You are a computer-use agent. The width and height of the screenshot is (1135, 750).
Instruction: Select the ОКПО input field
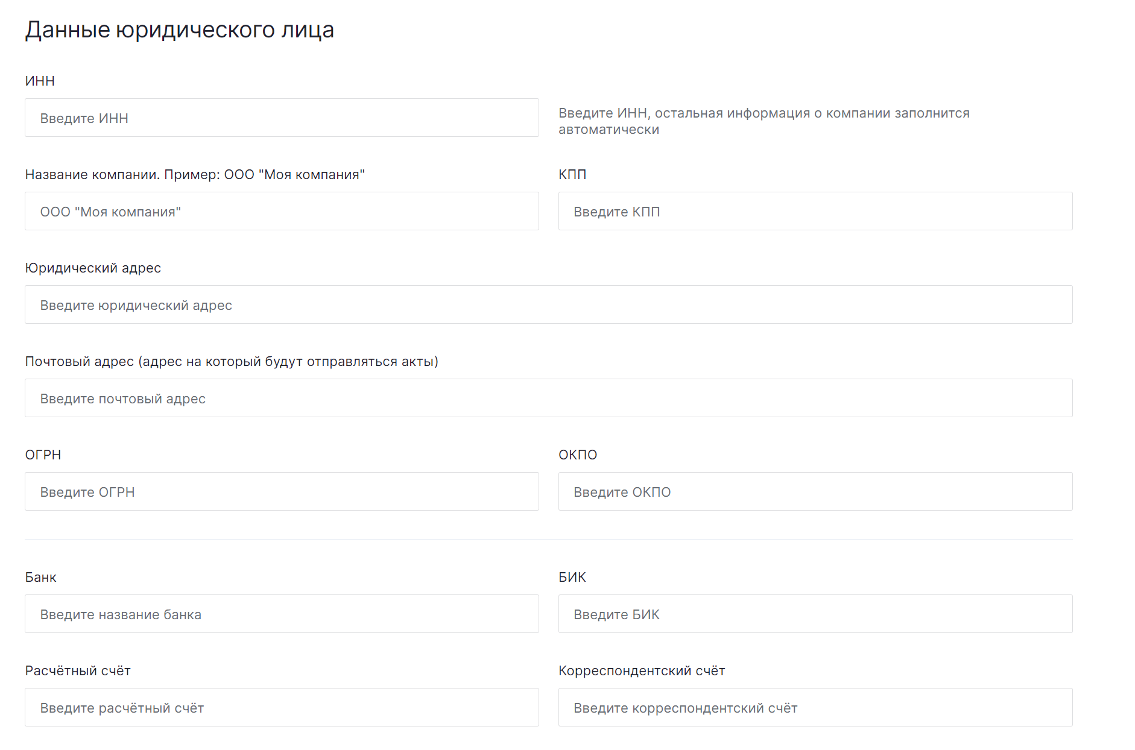(x=815, y=491)
